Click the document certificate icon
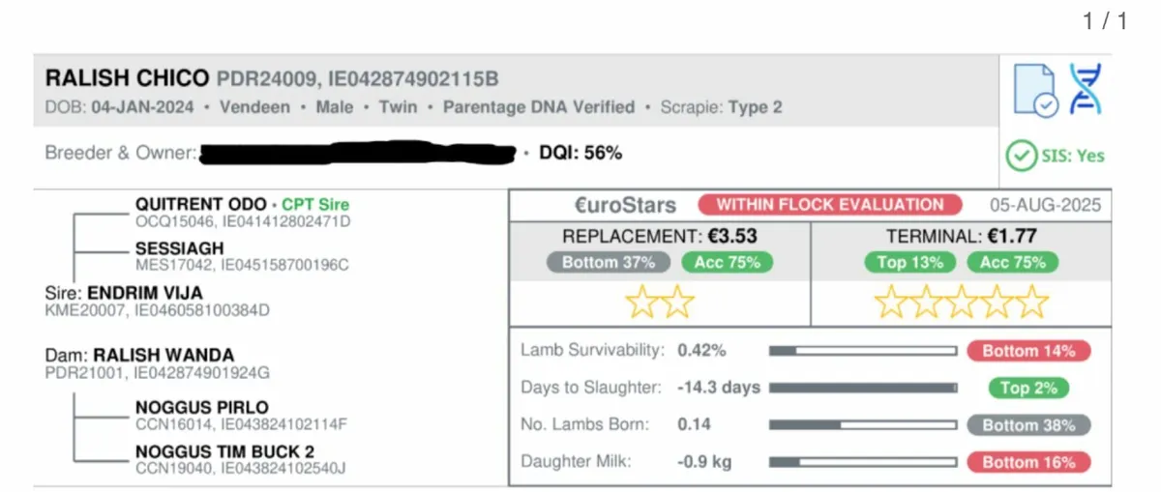 [1035, 91]
